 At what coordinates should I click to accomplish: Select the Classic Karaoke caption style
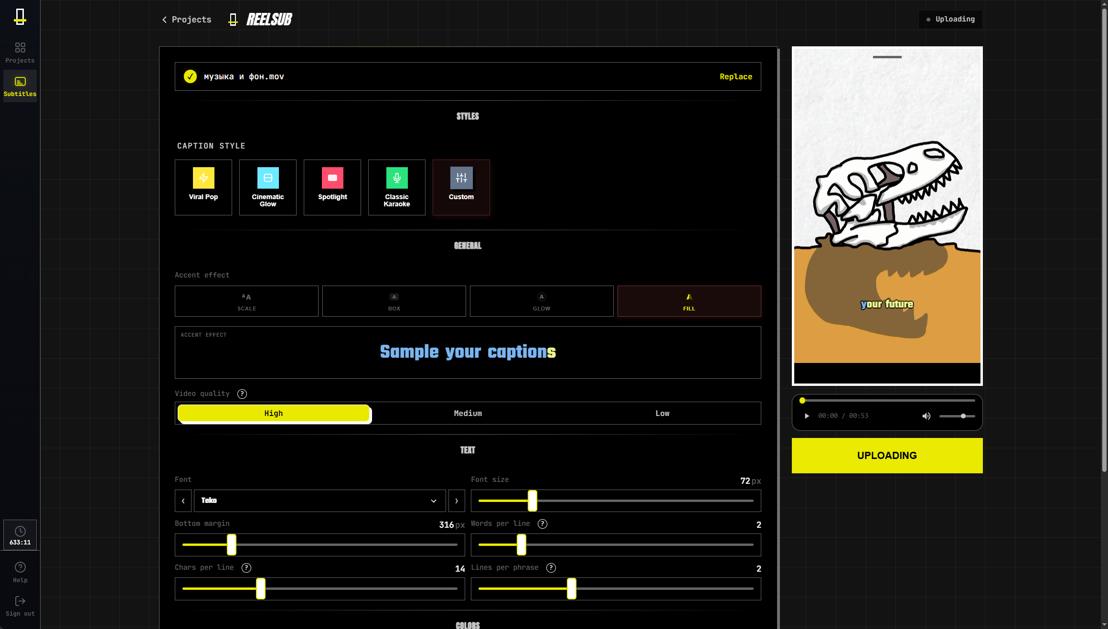397,187
